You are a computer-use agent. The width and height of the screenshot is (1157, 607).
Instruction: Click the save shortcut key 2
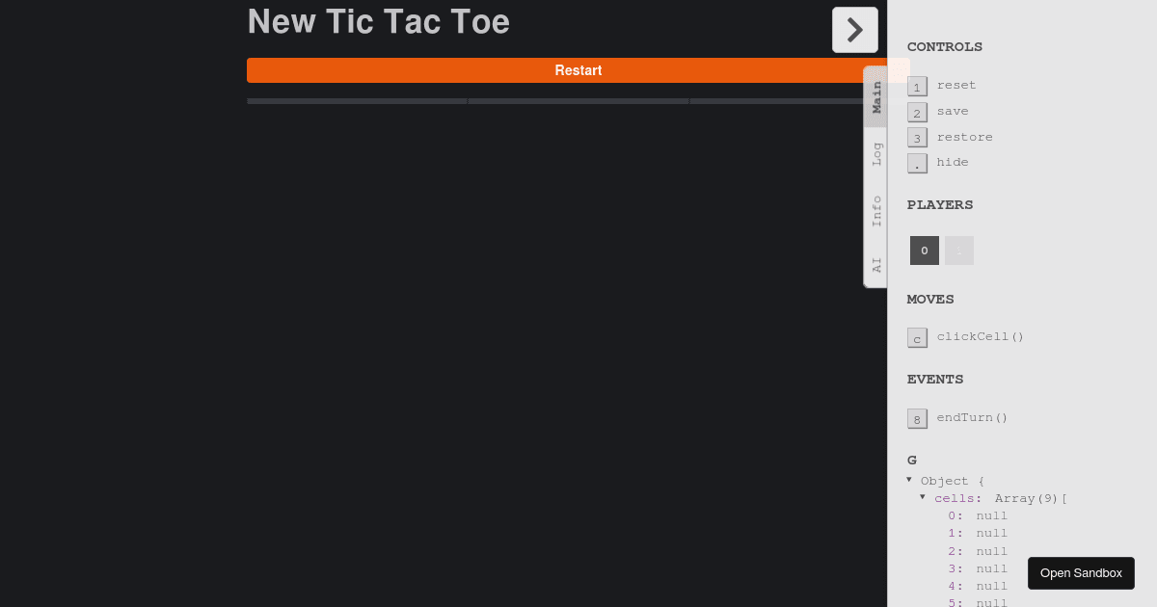tap(917, 112)
